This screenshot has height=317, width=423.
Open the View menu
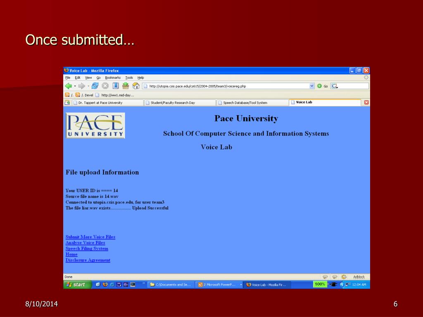[88, 78]
